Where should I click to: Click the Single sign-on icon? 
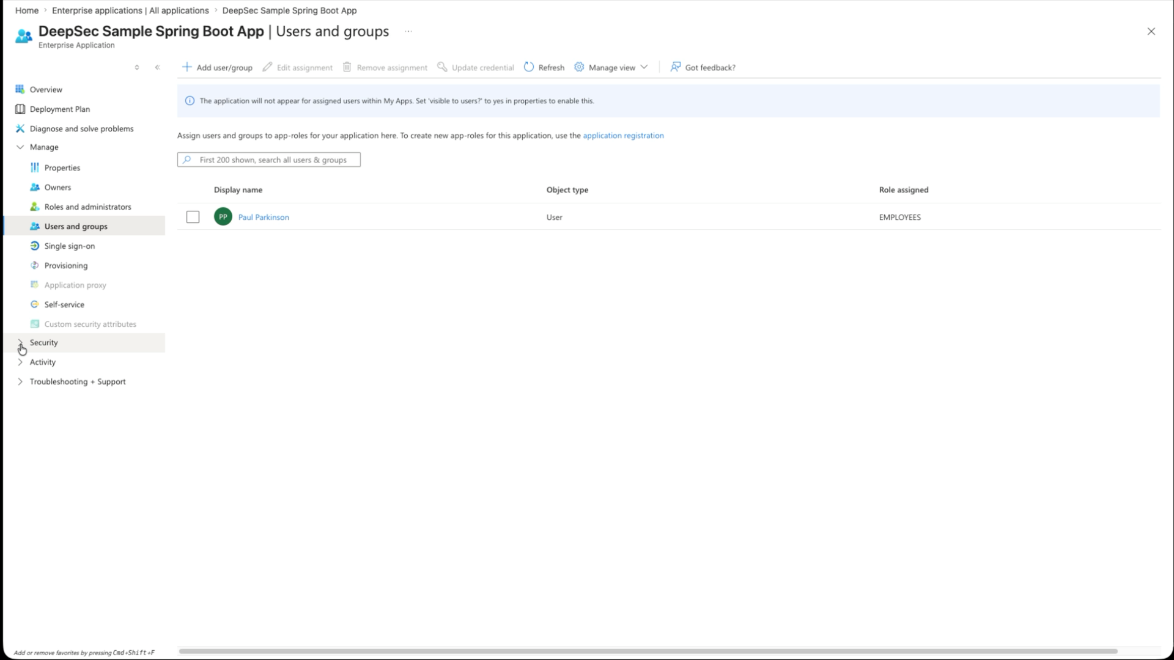pyautogui.click(x=34, y=246)
